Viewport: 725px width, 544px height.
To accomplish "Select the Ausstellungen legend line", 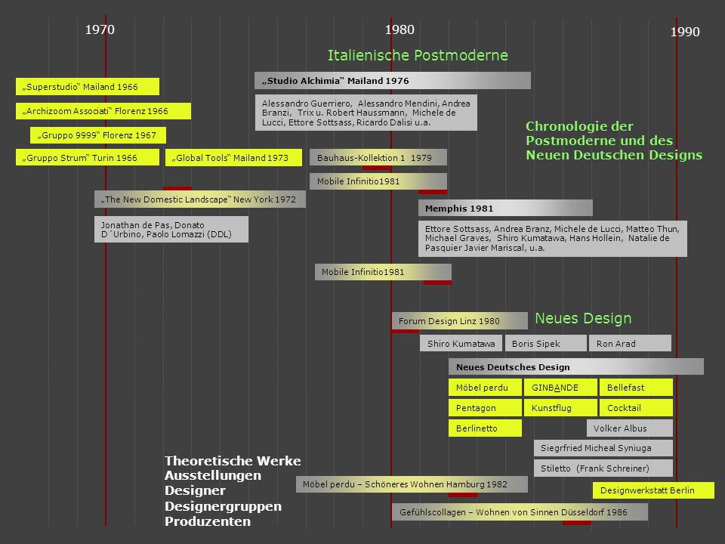I will [x=213, y=475].
